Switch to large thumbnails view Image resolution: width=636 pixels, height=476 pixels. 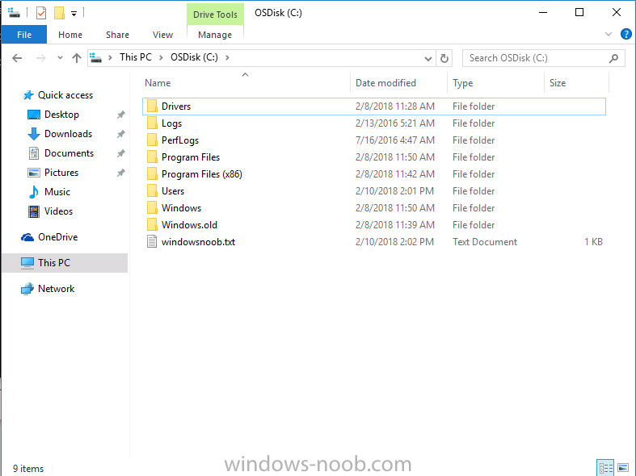tap(623, 468)
